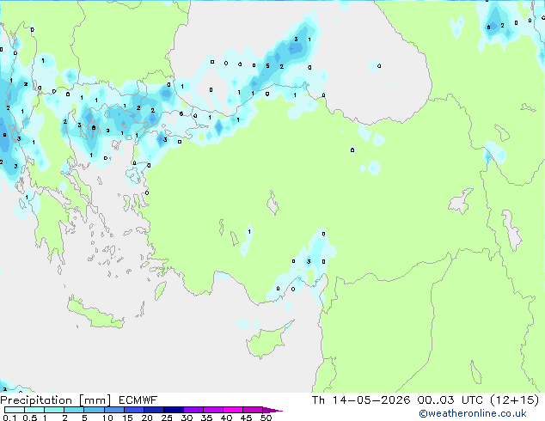Click the "40" legend scale value
Image resolution: width=545 pixels, height=421 pixels.
(x=226, y=418)
